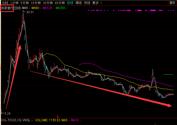The width and height of the screenshot is (177, 125).
Task: Switch chart to 15分钟 period
Action: pyautogui.click(x=36, y=3)
